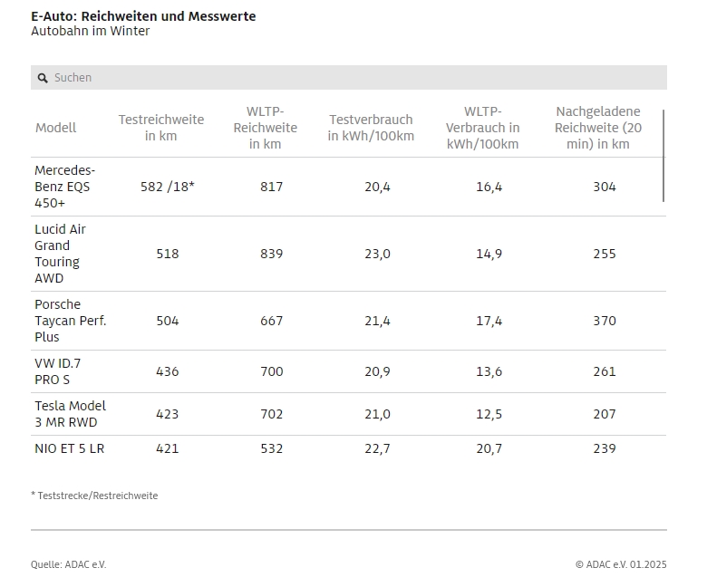Click the 582 /18* test range cell

[168, 187]
